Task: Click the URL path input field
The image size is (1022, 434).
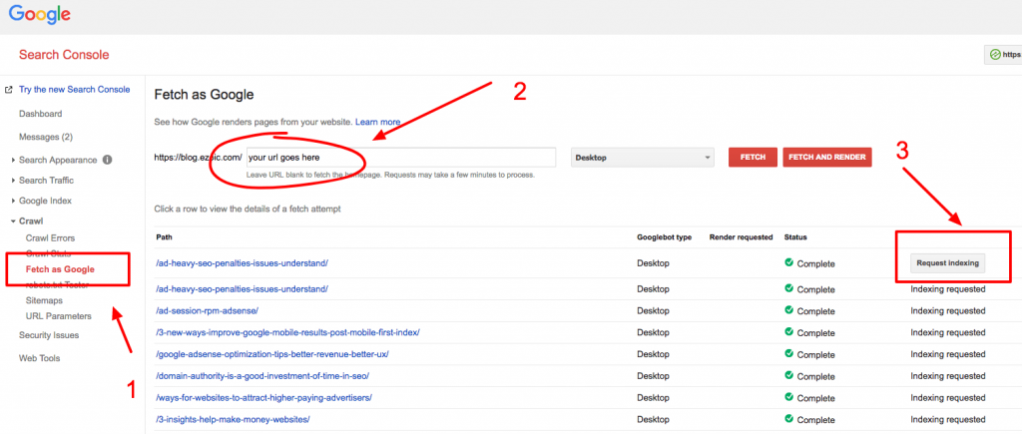Action: [401, 157]
